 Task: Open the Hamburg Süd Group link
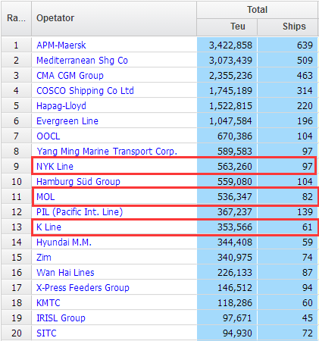pos(78,182)
